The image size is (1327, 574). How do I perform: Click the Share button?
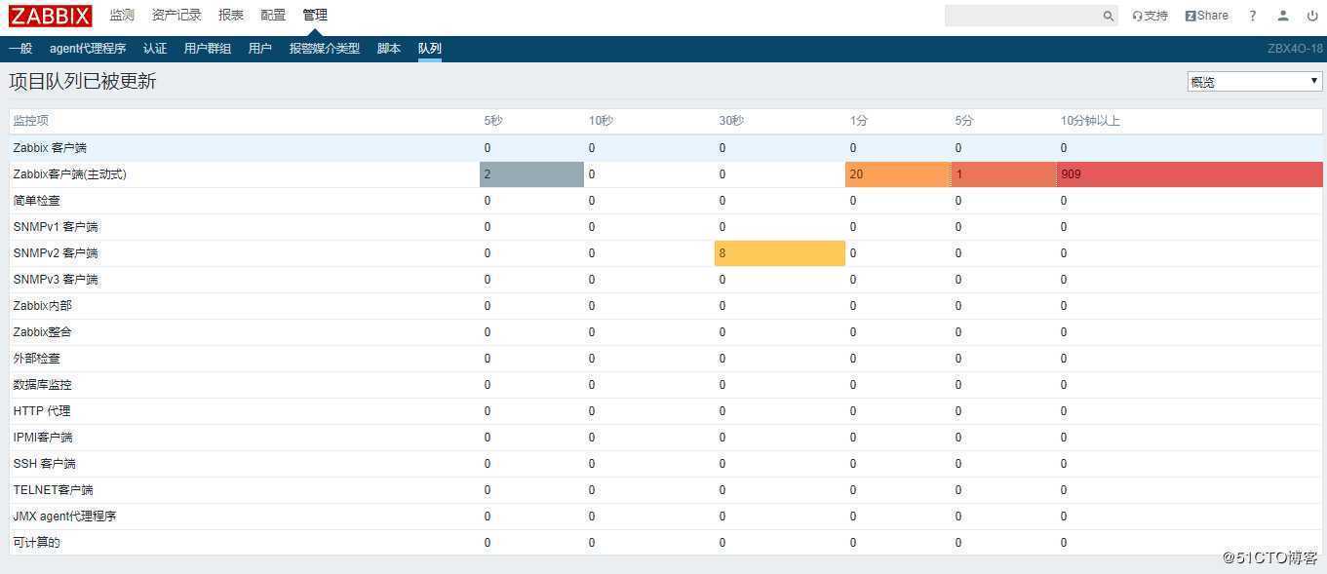coord(1207,16)
